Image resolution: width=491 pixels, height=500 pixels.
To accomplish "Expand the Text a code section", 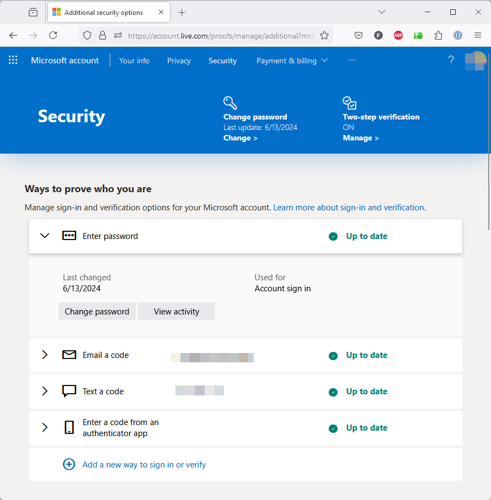I will pyautogui.click(x=45, y=391).
